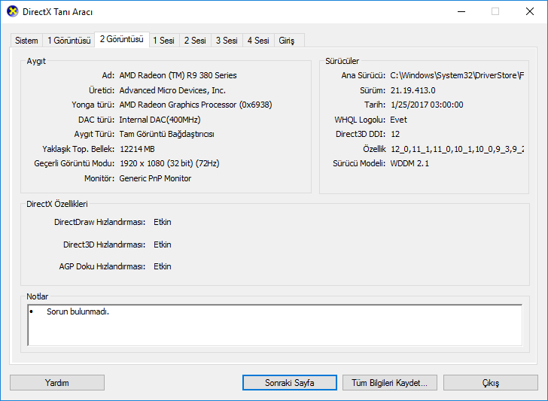Select the 2 Görüntüsü tab

click(x=122, y=39)
